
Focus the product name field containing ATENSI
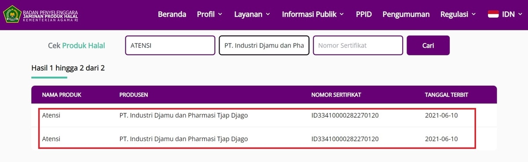[170, 45]
